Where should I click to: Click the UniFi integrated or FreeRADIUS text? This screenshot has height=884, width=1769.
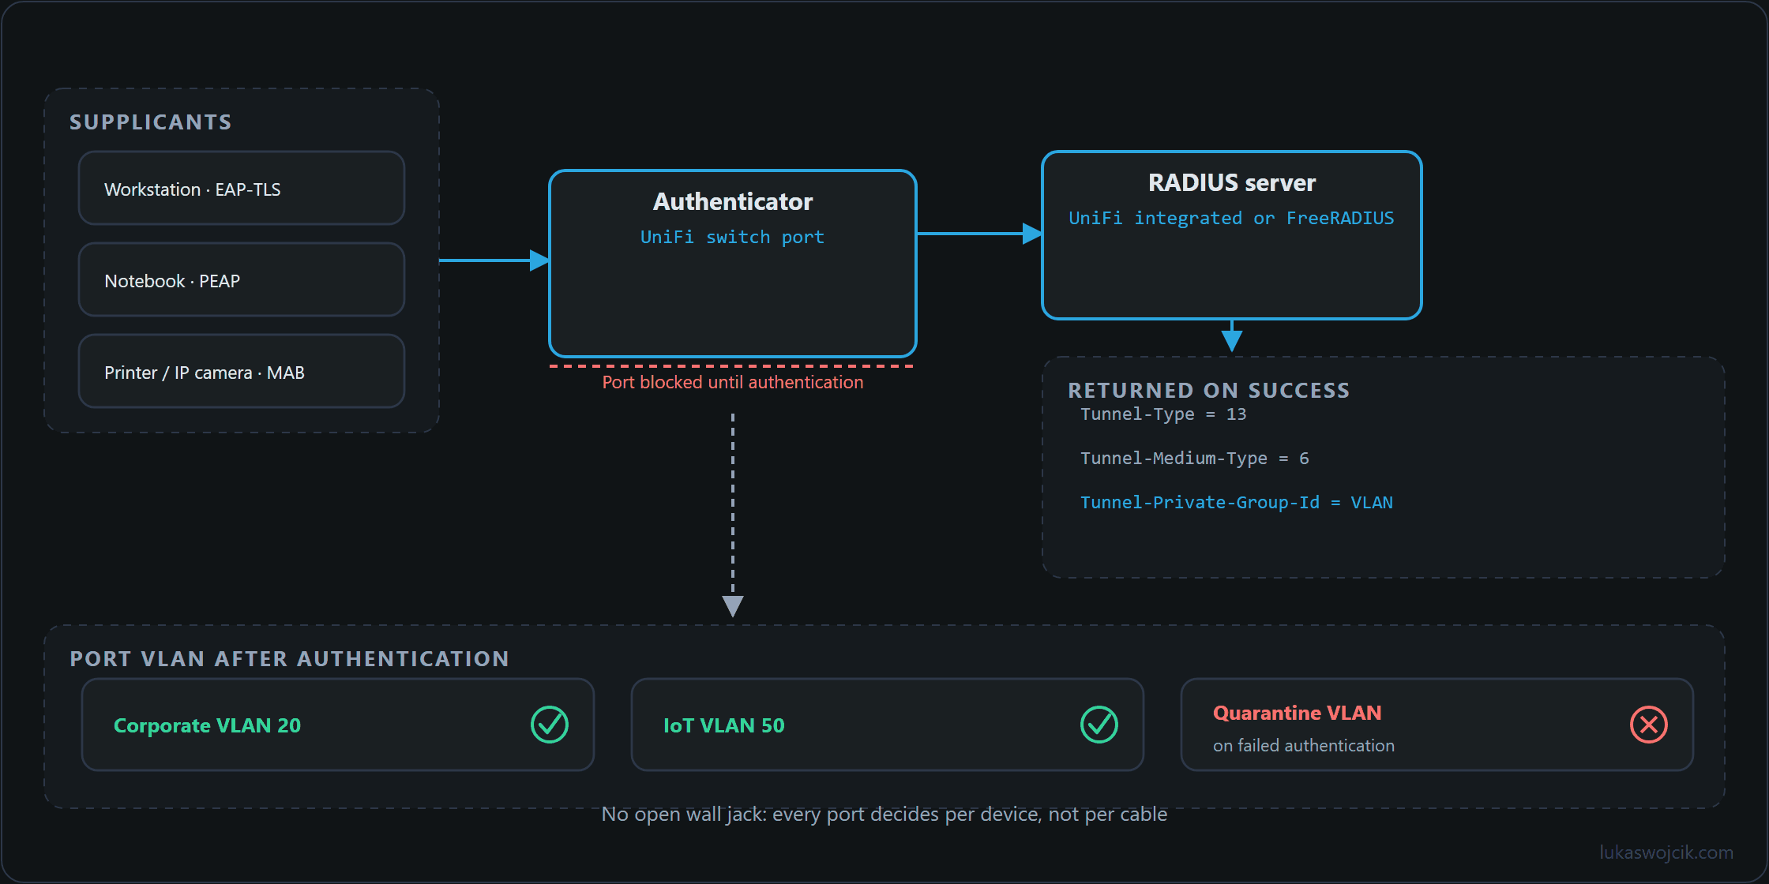tap(1232, 219)
